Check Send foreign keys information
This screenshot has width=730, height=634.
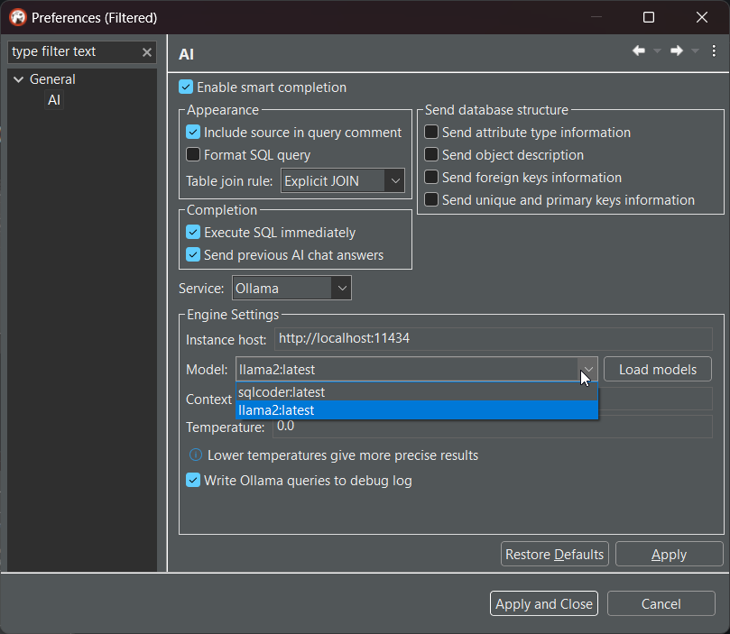[431, 178]
